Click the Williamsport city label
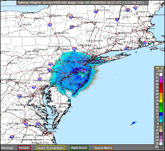The image size is (165, 151). pyautogui.click(x=40, y=49)
